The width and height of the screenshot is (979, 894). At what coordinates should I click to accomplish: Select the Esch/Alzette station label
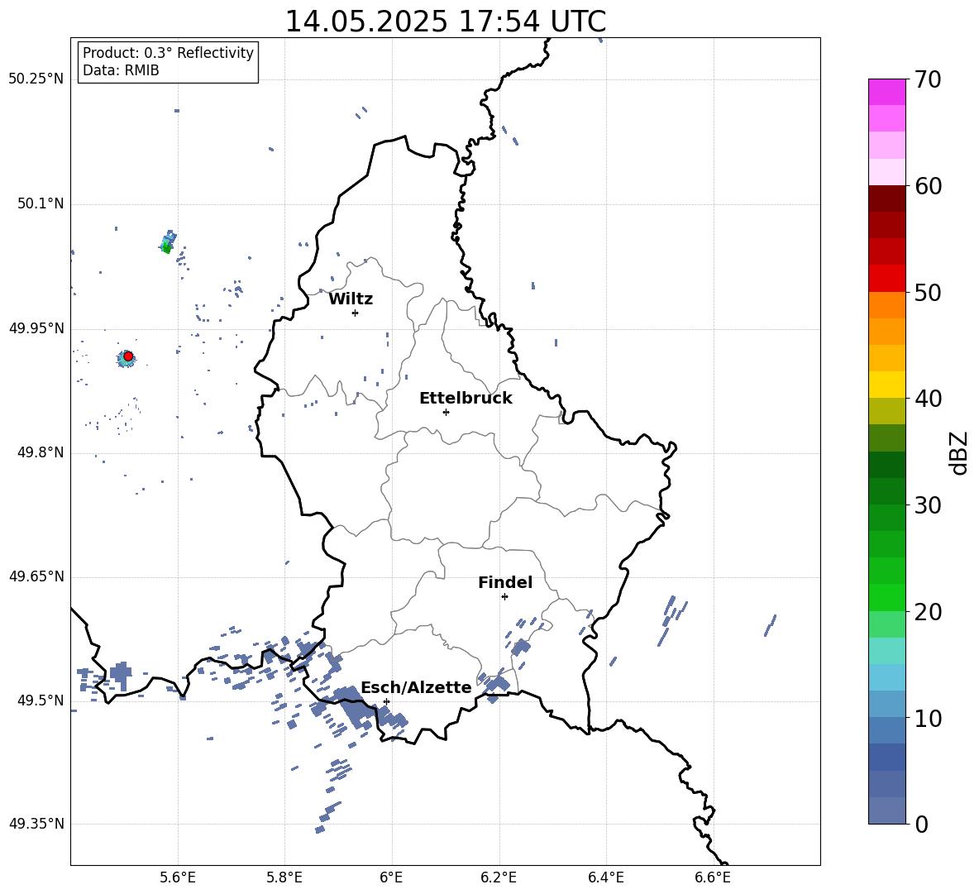(x=416, y=687)
